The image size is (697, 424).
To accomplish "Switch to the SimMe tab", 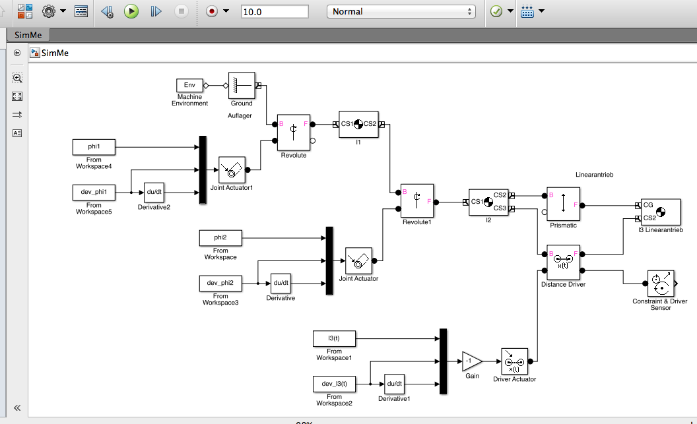I will click(27, 35).
